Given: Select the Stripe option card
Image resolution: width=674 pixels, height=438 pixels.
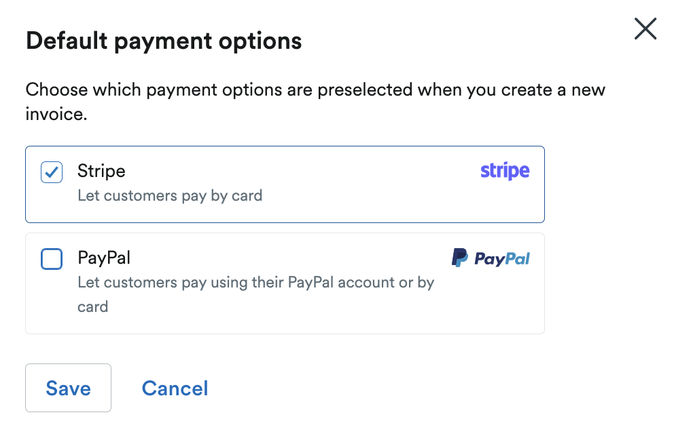Looking at the screenshot, I should pyautogui.click(x=285, y=184).
